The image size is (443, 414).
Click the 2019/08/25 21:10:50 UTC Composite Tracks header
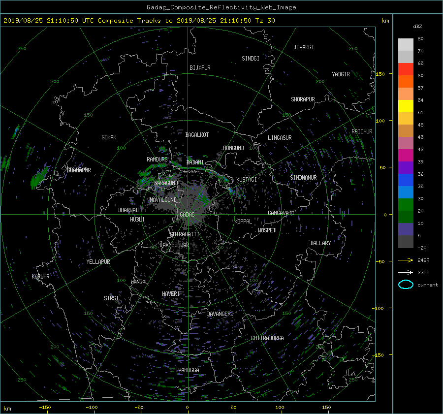point(139,21)
